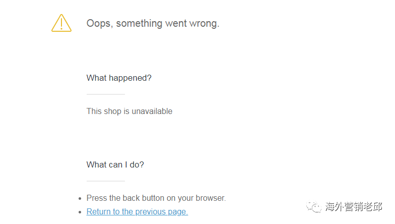
Task: Click the divider line below What happened?
Action: click(105, 94)
